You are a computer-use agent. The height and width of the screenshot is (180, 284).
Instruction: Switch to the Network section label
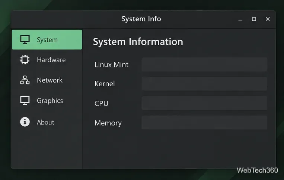click(x=50, y=80)
